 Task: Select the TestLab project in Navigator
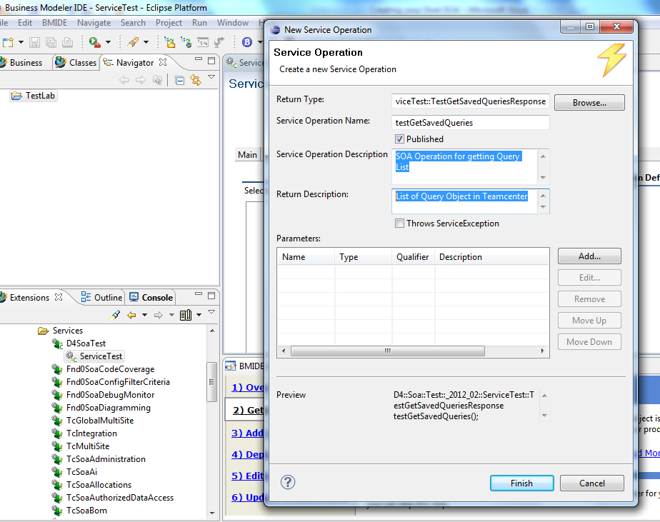click(x=34, y=96)
